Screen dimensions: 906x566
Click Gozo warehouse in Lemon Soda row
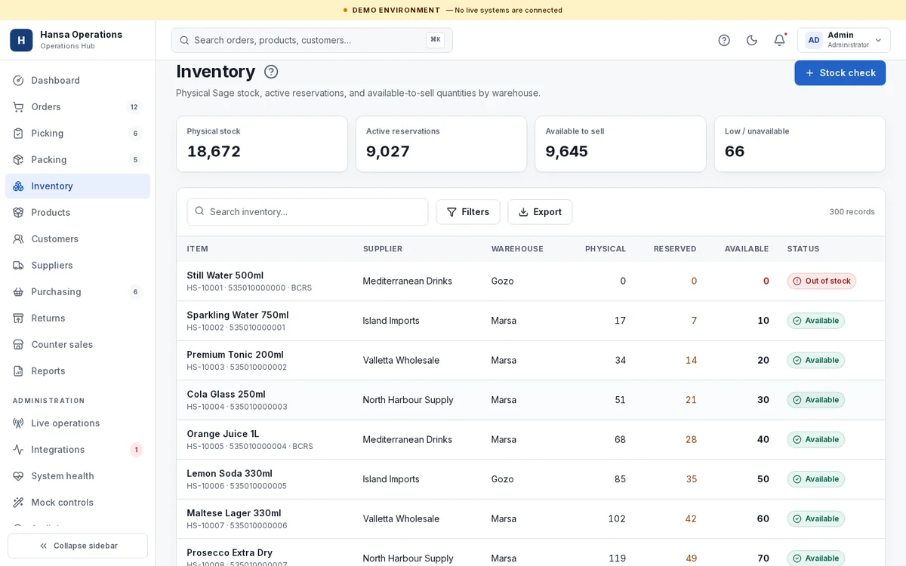tap(503, 479)
